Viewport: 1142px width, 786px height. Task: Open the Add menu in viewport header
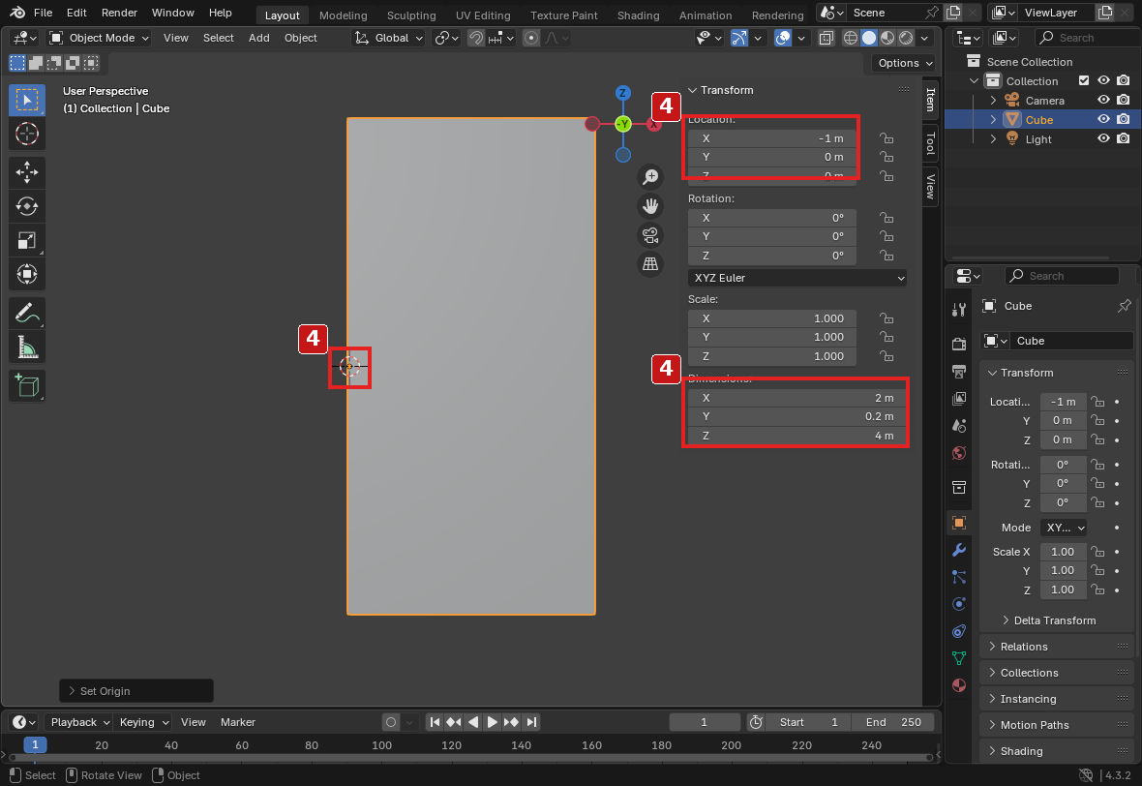tap(258, 38)
